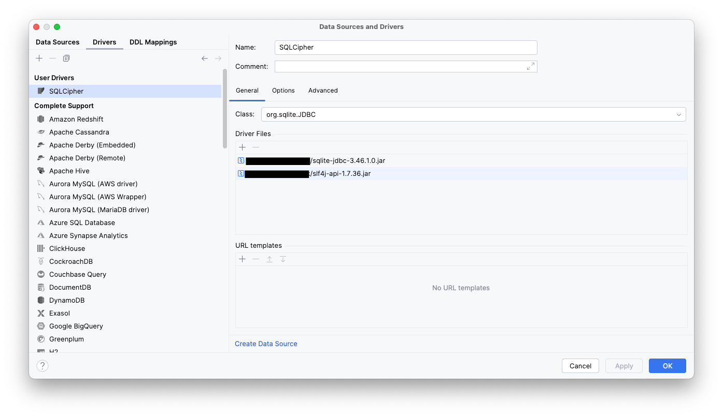Screen dimensions: 723x417
Task: Add a new driver with plus icon
Action: coord(39,58)
